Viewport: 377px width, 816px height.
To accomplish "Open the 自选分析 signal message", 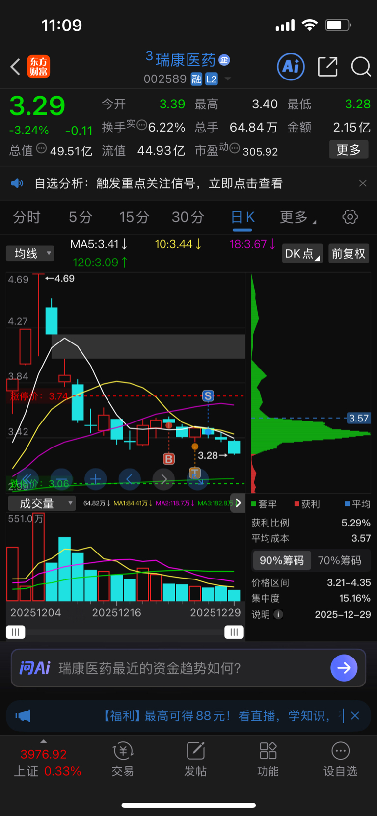I will tap(159, 184).
